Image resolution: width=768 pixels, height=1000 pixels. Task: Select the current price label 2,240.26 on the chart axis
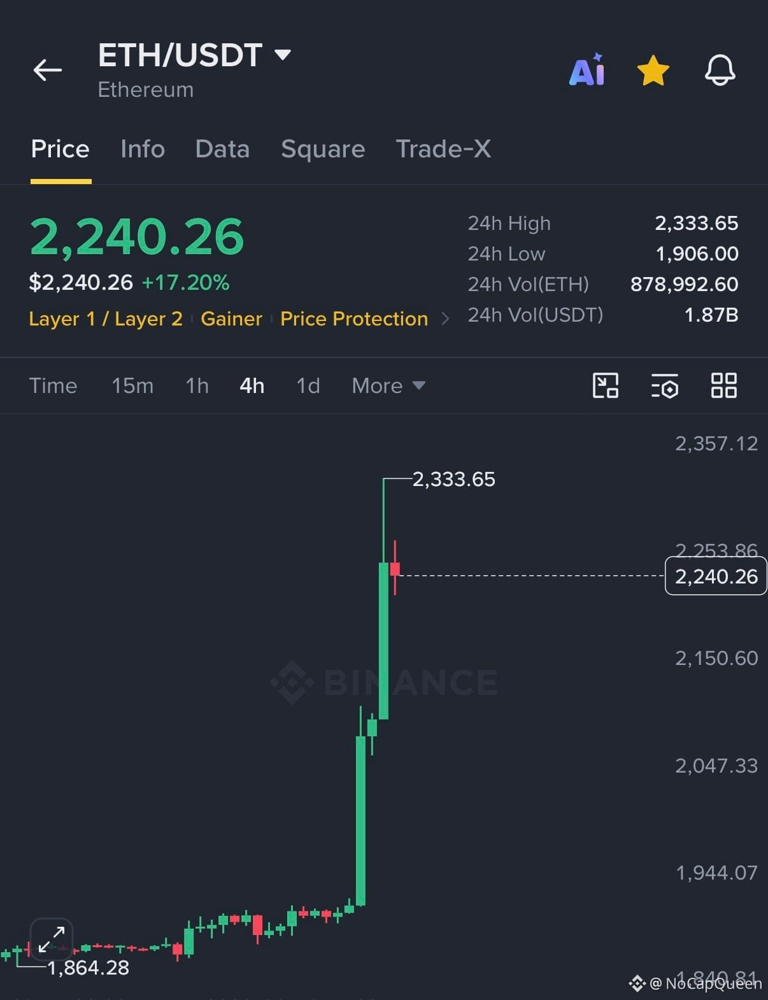point(716,576)
